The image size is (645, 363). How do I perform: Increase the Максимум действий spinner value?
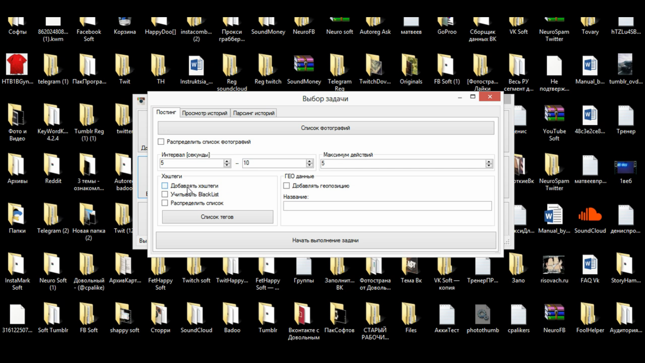489,162
